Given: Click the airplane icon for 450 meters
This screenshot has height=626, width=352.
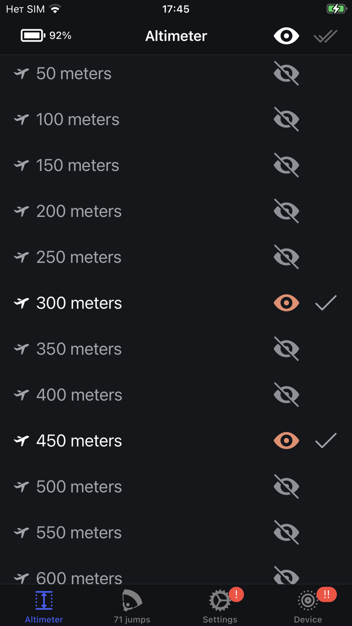Looking at the screenshot, I should click(x=21, y=440).
